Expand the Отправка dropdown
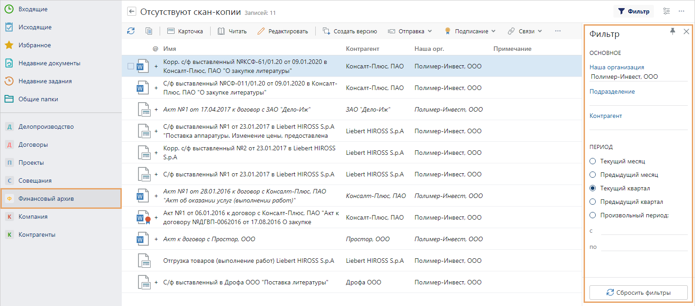 410,31
